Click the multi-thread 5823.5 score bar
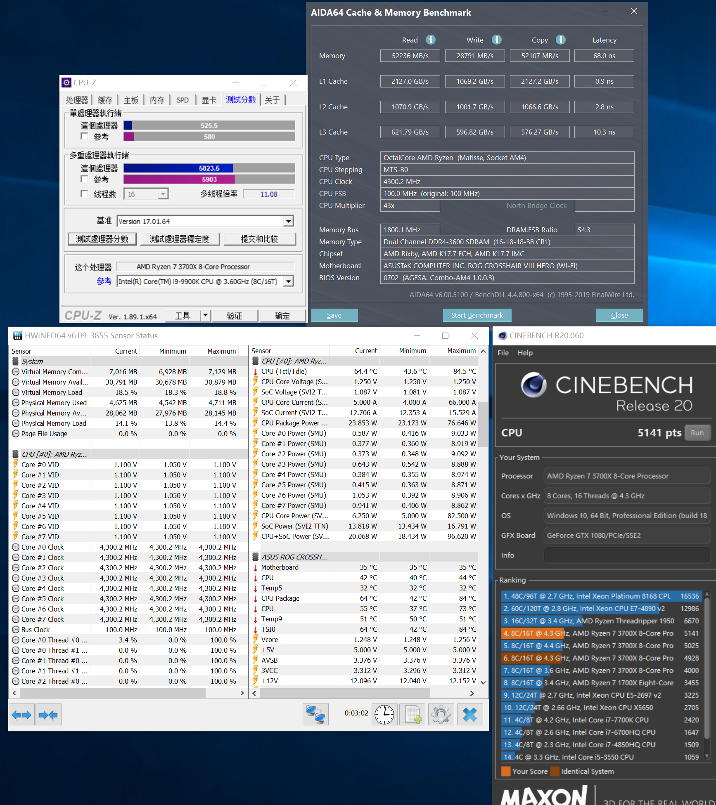The image size is (716, 805). click(x=209, y=168)
